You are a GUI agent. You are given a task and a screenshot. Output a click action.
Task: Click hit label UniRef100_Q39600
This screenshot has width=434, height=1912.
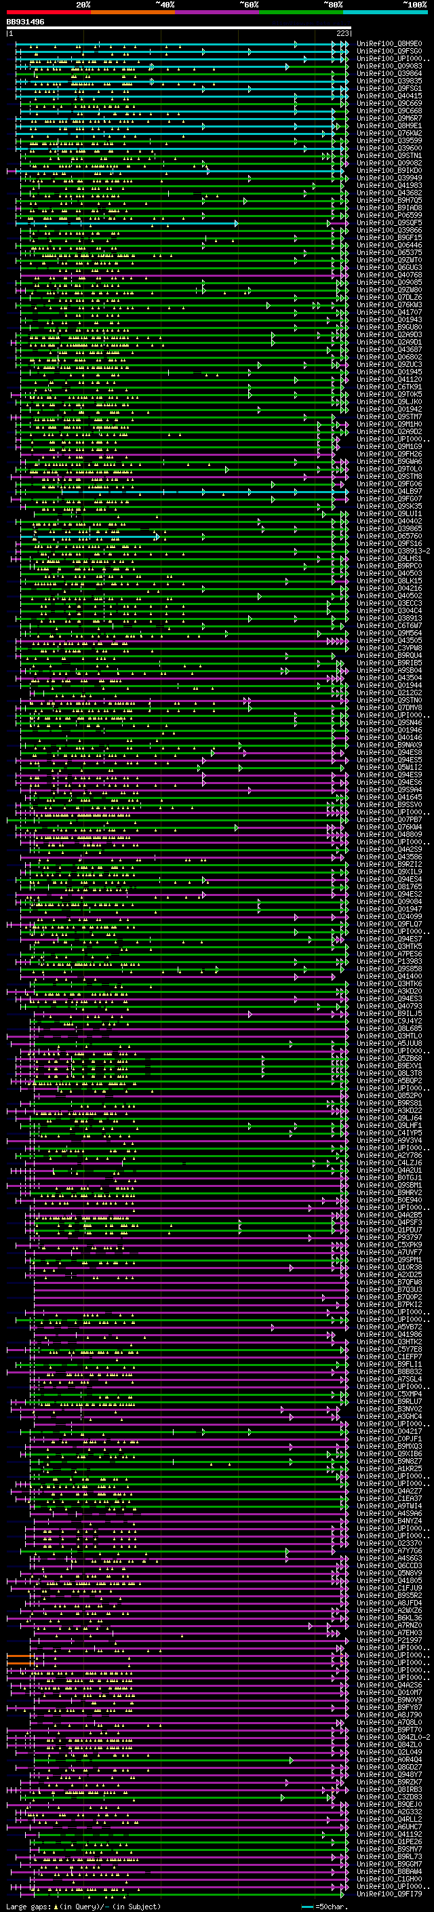(389, 149)
